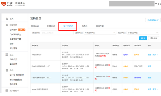Click the 活动开始 status cell
Viewport: 161px width, 96px height.
click(137, 78)
